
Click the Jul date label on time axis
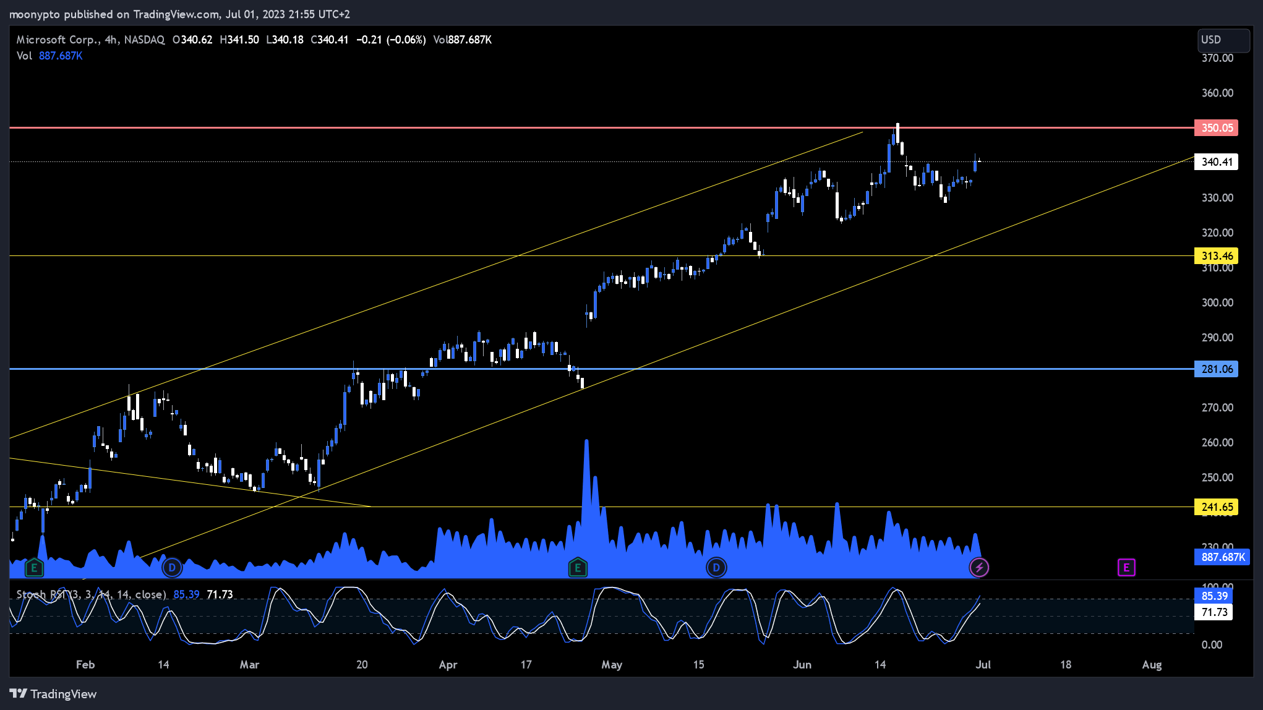click(x=983, y=665)
